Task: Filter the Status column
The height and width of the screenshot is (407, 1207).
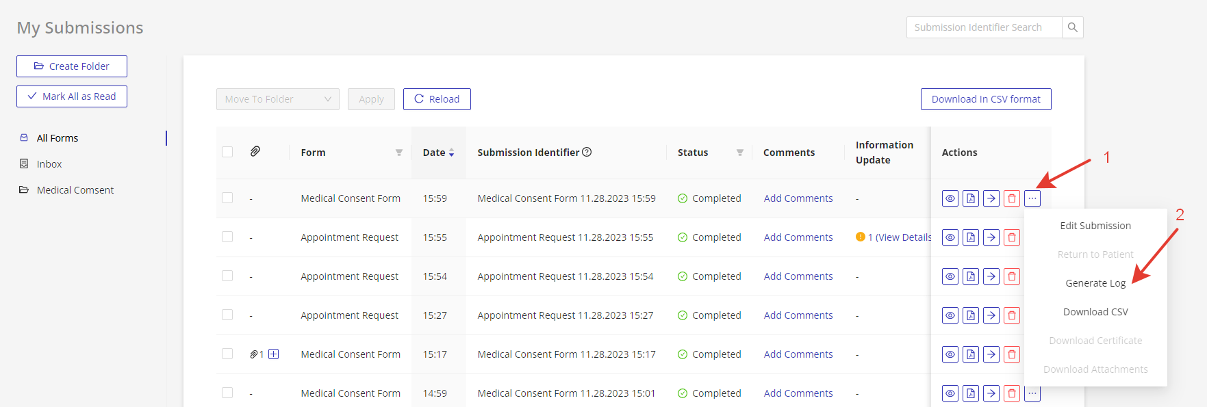Action: tap(739, 153)
